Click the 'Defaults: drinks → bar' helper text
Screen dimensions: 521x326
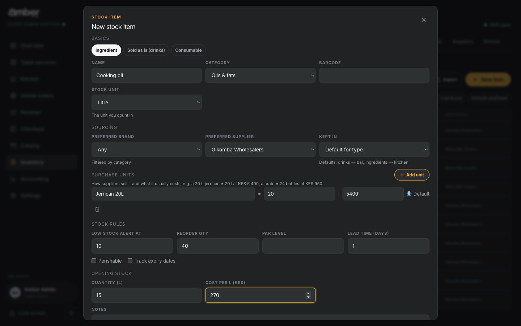point(364,162)
